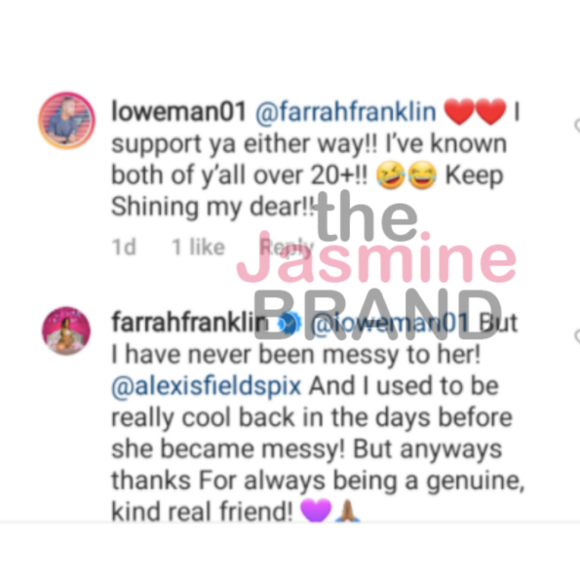
Task: View who liked via '1 like'
Action: click(x=198, y=247)
